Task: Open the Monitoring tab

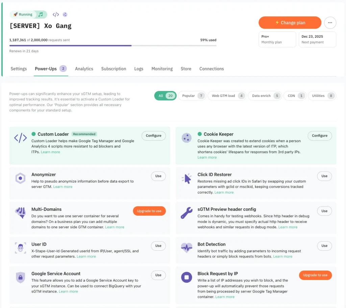Action: [162, 69]
